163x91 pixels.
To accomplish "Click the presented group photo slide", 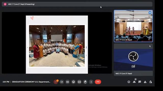I will (57, 44).
